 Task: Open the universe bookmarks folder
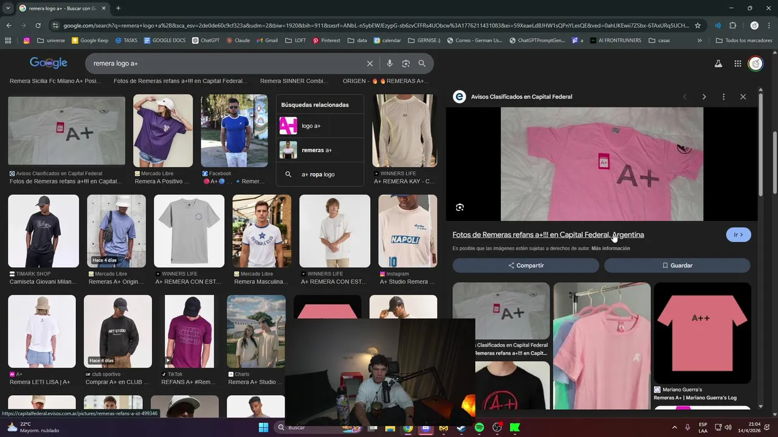[x=51, y=41]
